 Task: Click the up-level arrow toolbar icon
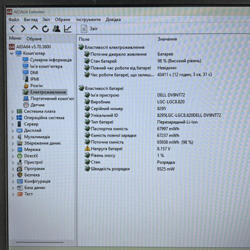(34, 28)
